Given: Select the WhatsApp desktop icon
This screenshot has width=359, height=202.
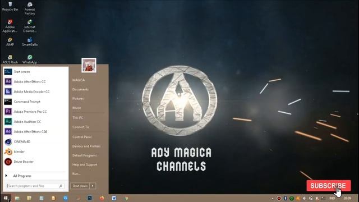Looking at the screenshot, I should (x=30, y=59).
